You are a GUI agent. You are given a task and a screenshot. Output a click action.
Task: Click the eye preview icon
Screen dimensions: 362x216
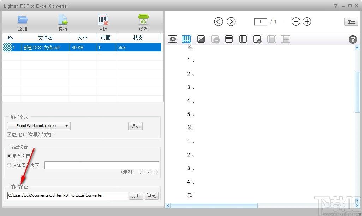point(173,39)
